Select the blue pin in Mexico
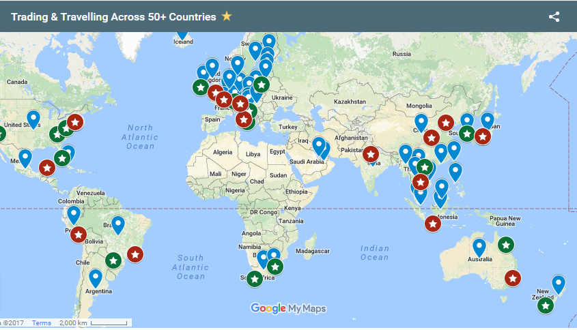Viewport: 577px width, 330px height. coord(25,158)
